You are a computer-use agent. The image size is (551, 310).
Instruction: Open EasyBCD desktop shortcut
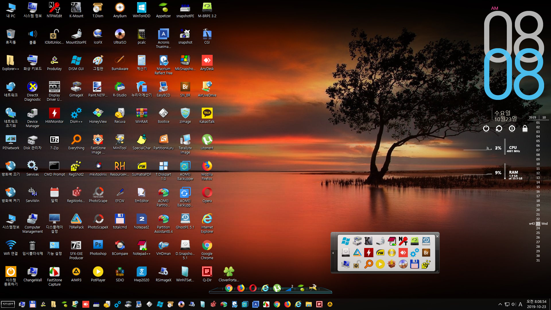(163, 89)
